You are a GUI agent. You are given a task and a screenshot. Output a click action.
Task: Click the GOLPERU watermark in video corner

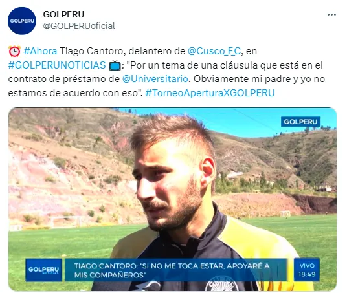point(300,122)
